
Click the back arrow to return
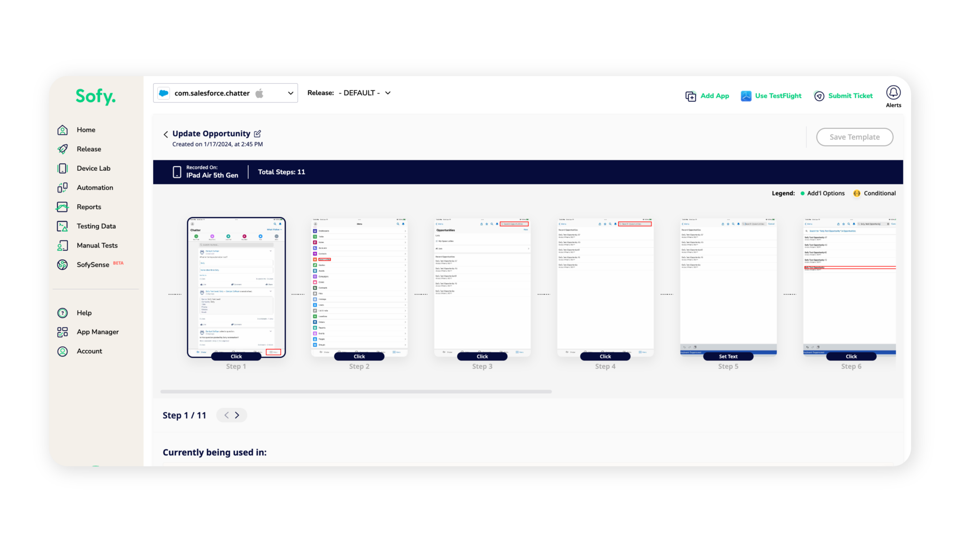pos(166,134)
